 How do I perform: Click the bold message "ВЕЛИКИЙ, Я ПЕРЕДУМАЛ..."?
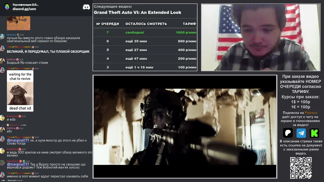tap(48, 52)
